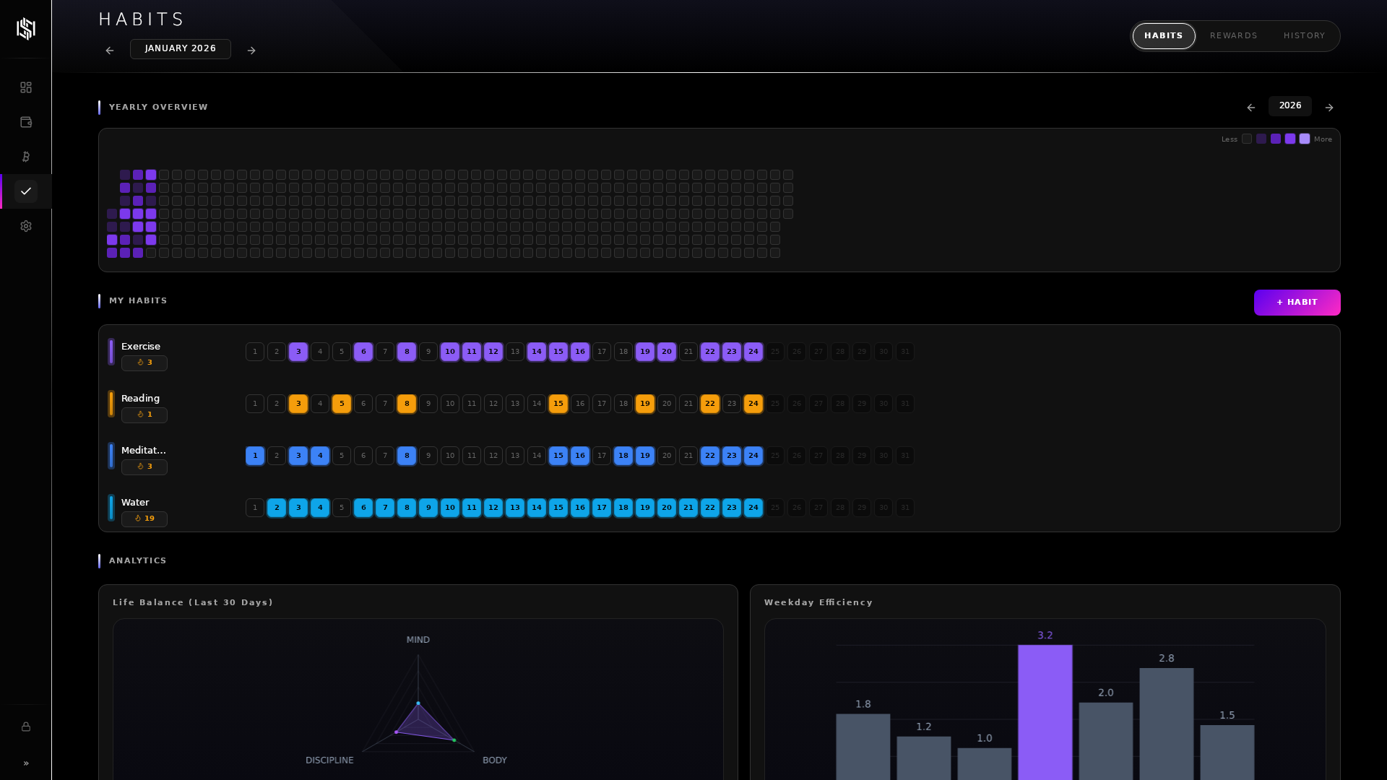Select the wallet icon in the sidebar
This screenshot has width=1387, height=780.
click(26, 122)
